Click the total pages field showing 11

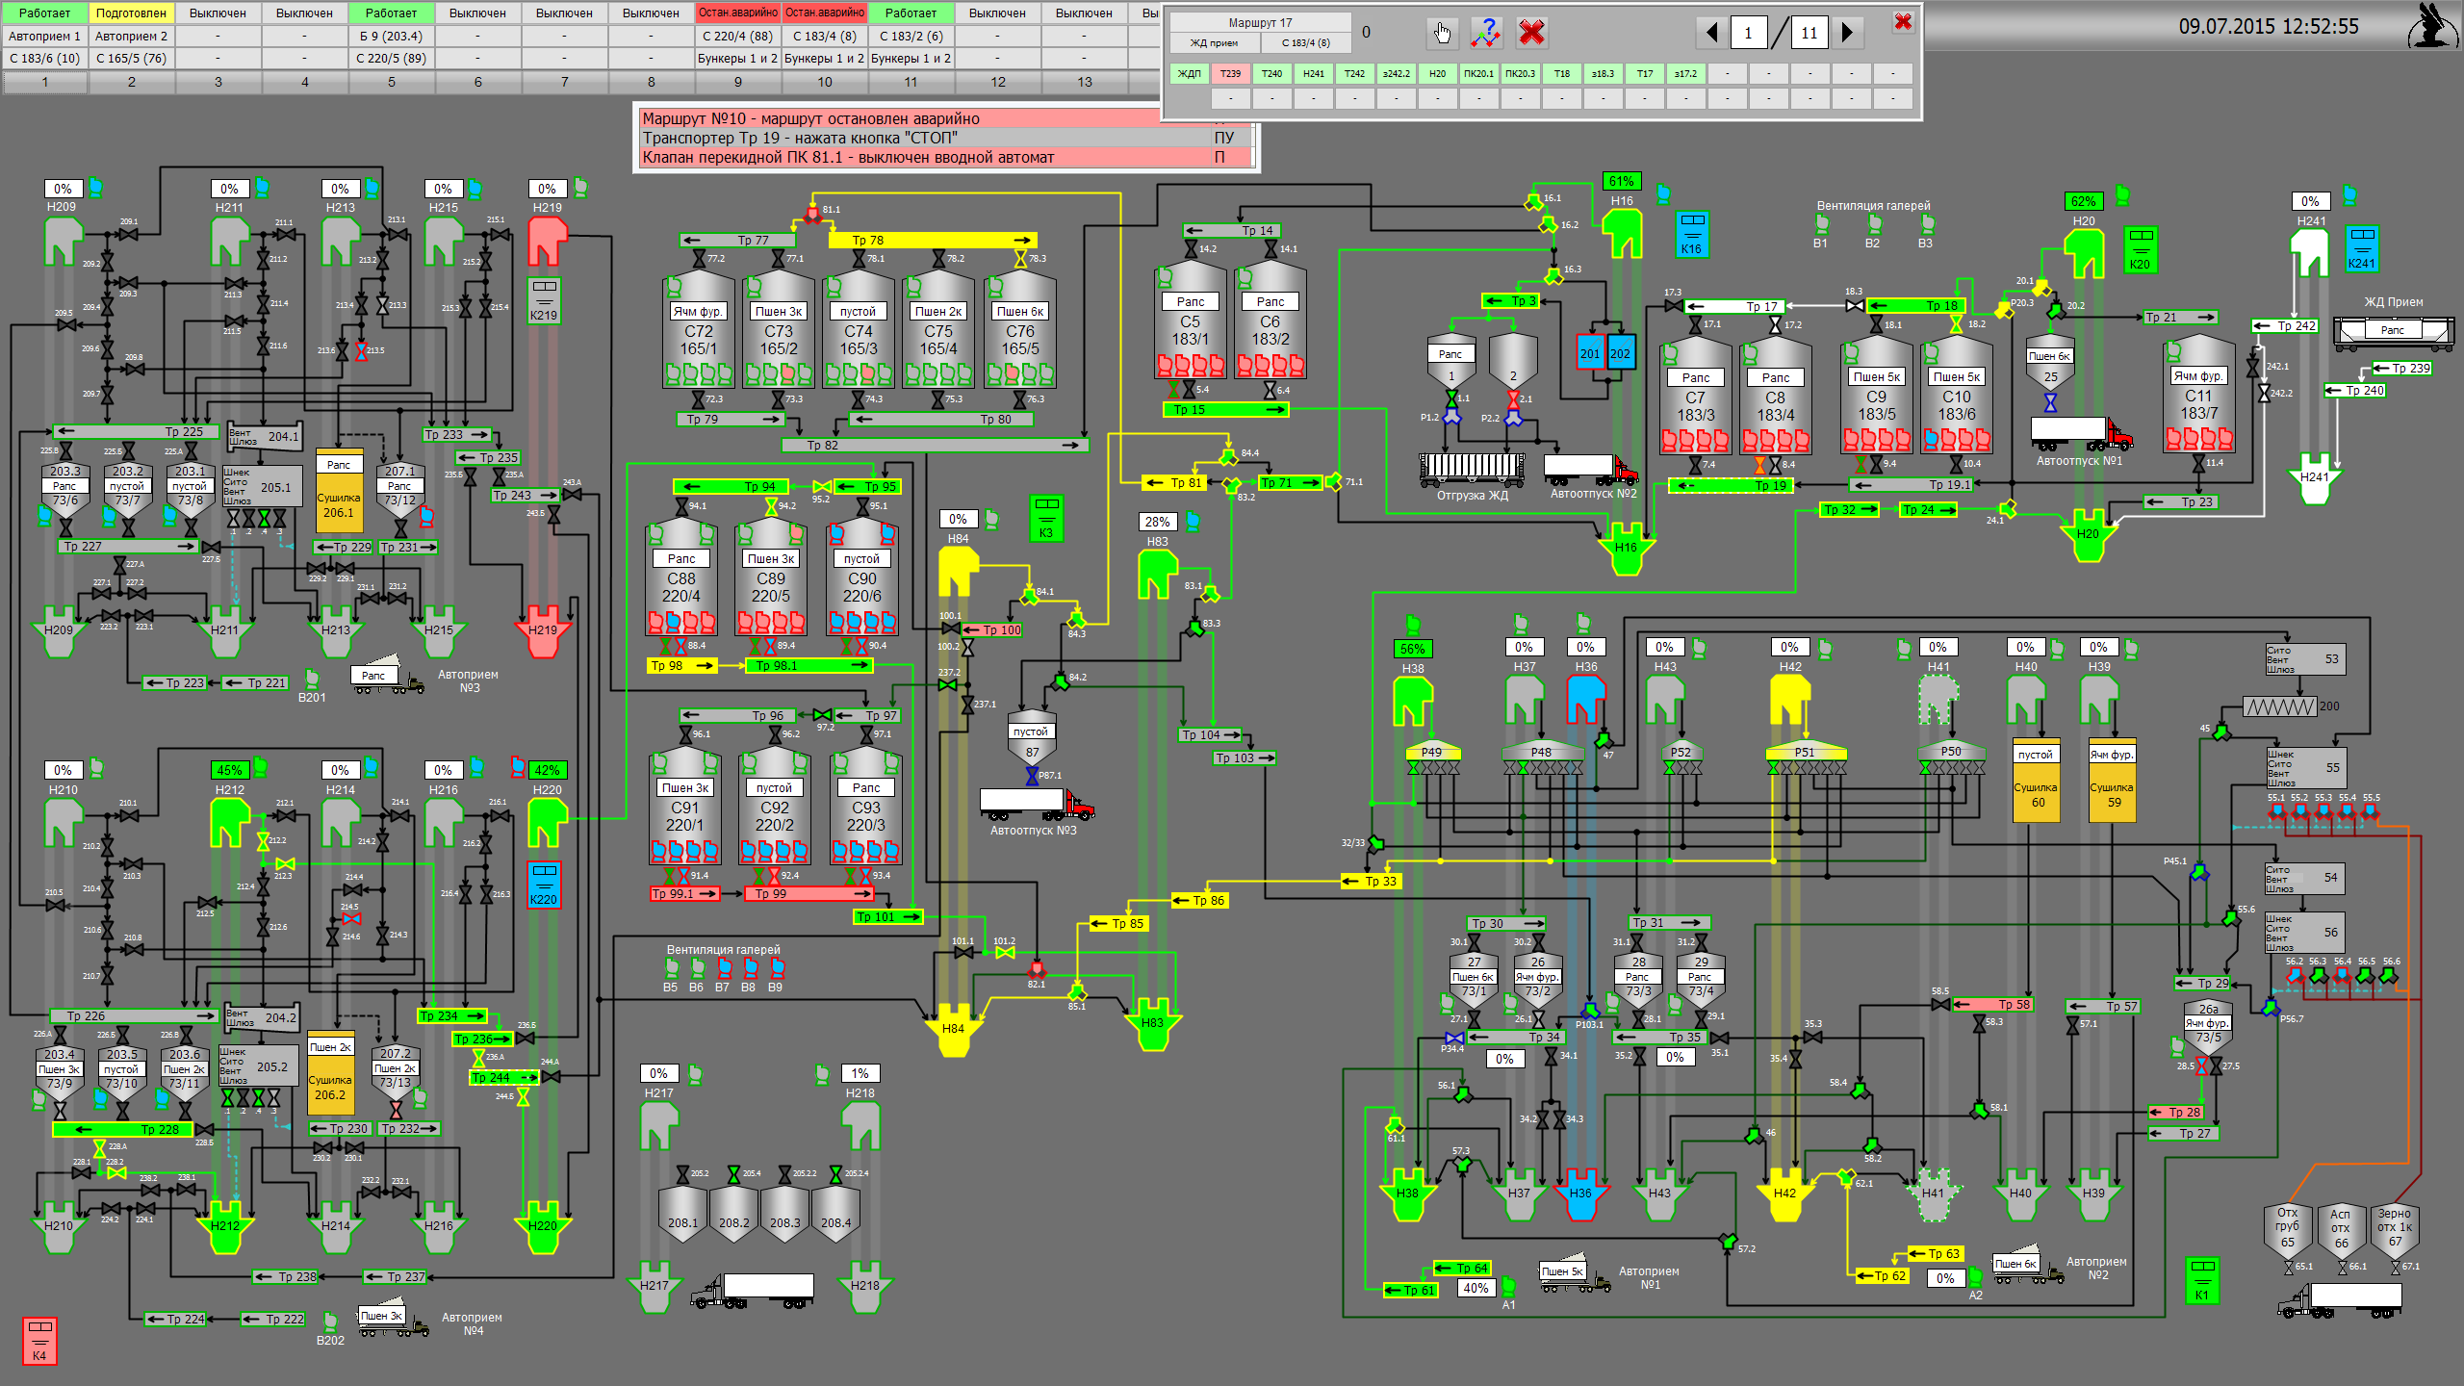click(1809, 33)
